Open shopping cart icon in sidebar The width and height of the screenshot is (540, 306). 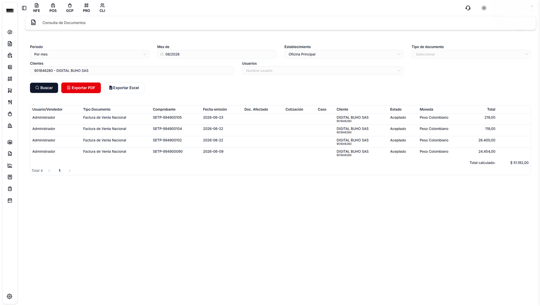(10, 90)
